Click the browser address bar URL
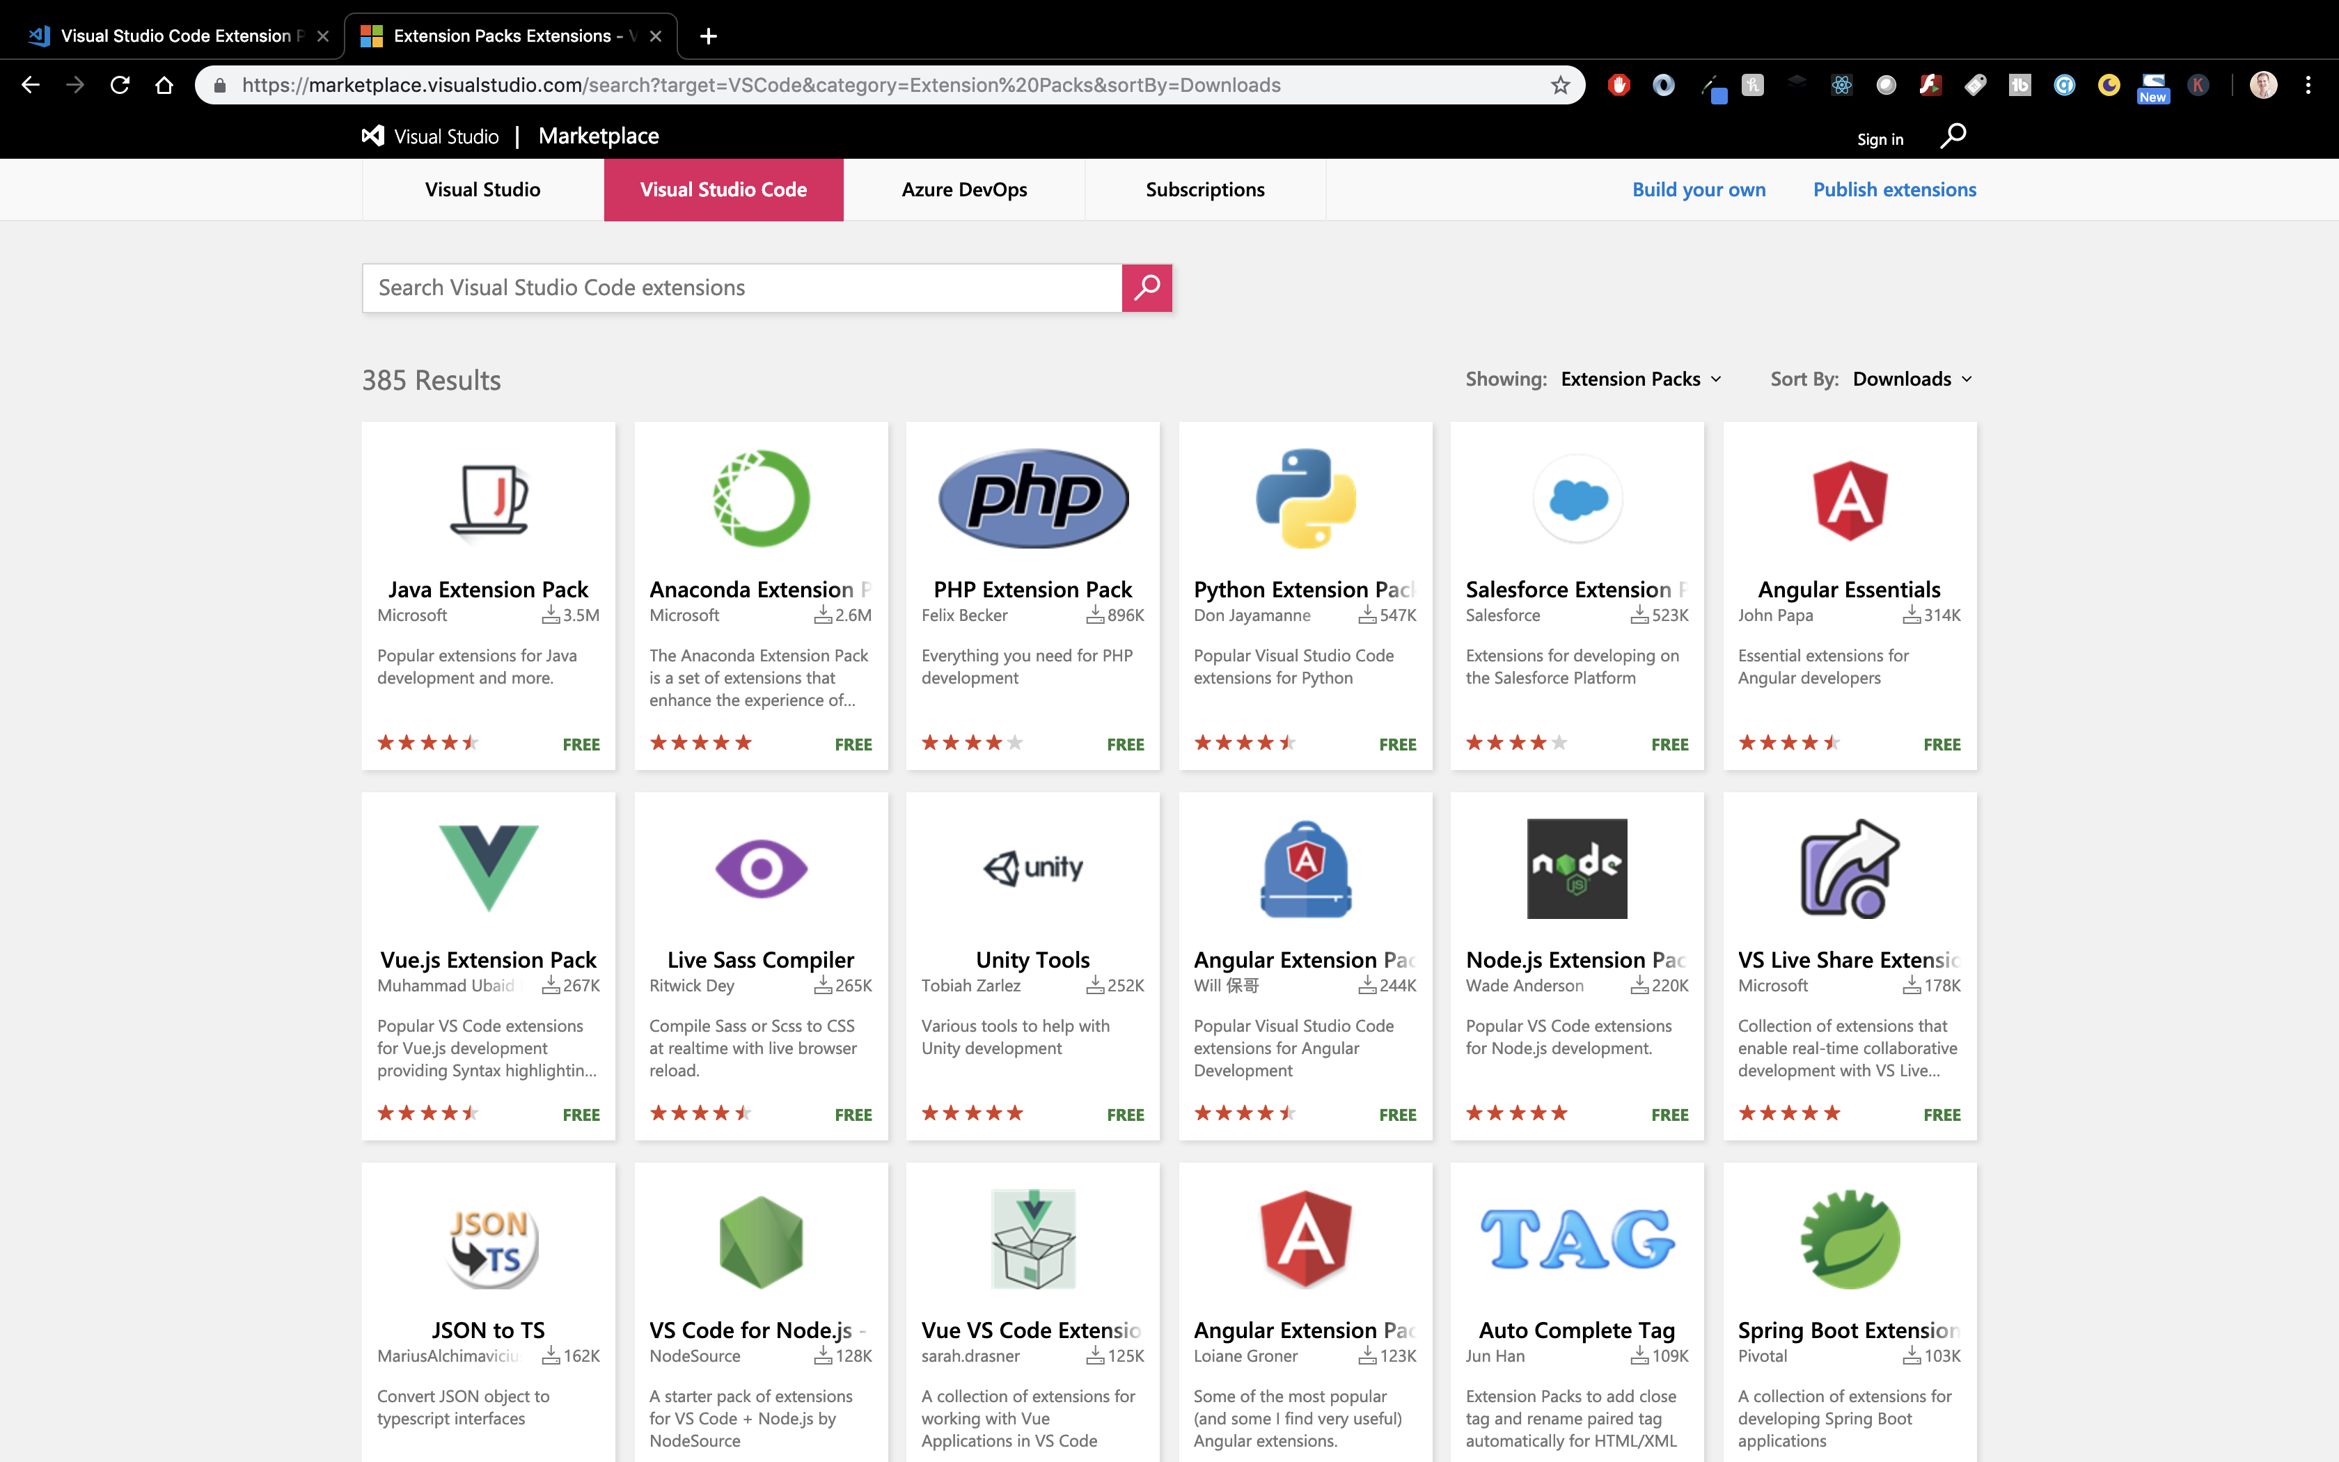 tap(762, 85)
